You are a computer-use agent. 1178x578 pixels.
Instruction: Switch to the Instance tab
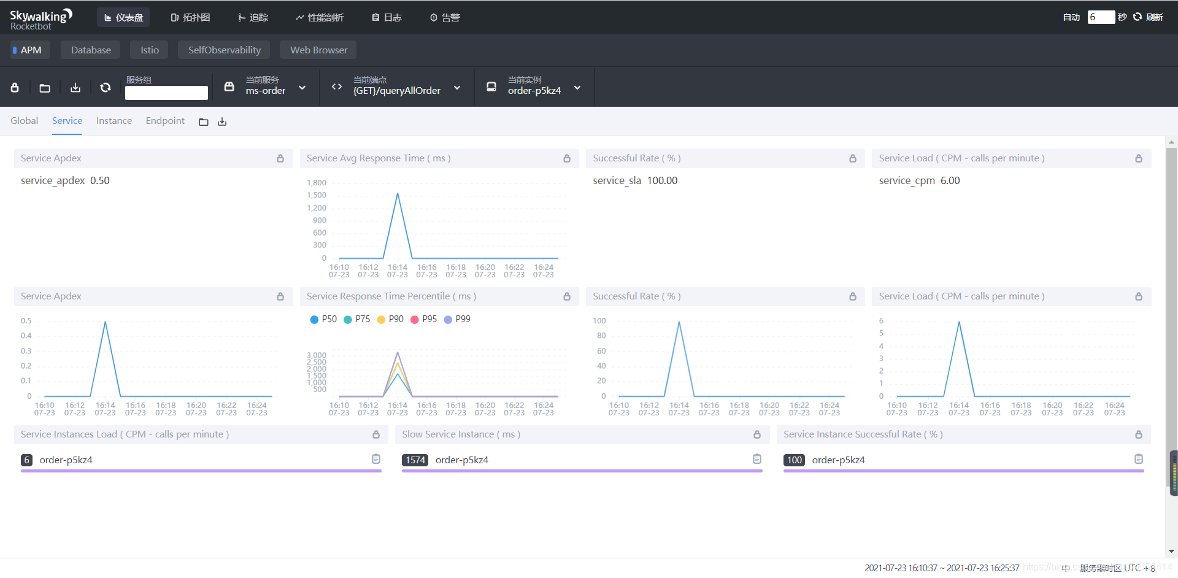[114, 121]
